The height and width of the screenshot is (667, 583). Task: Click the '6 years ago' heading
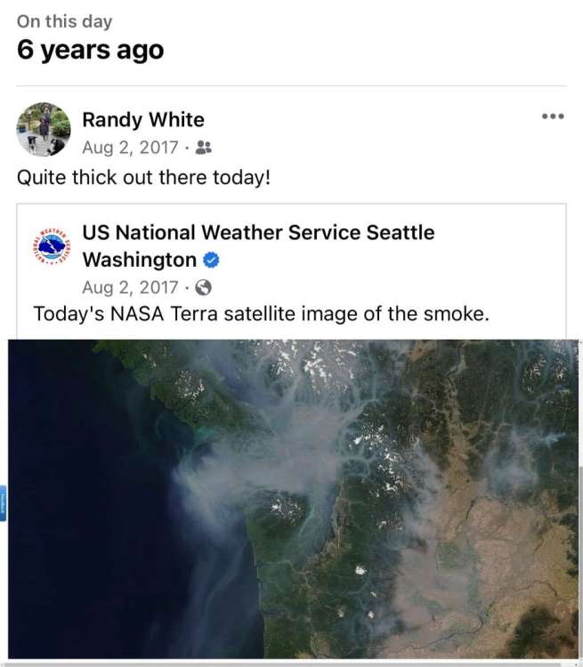[x=90, y=50]
